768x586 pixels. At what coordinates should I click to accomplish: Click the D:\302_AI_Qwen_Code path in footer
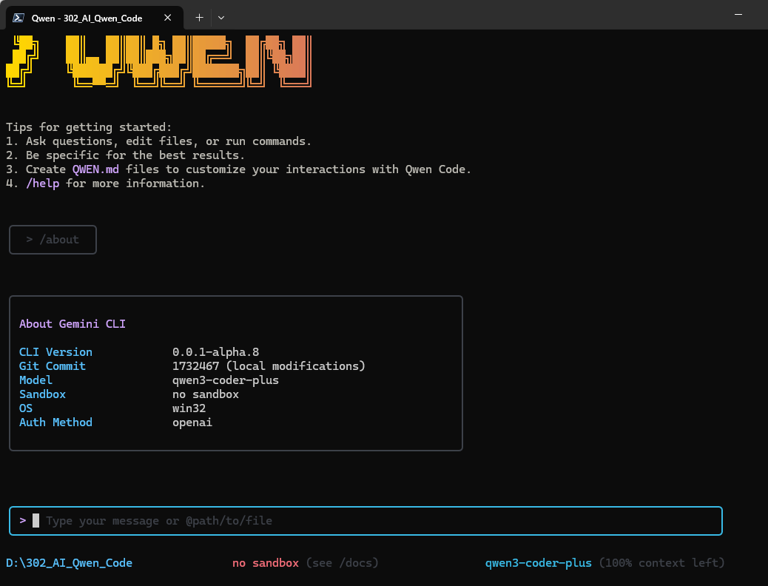(x=69, y=563)
